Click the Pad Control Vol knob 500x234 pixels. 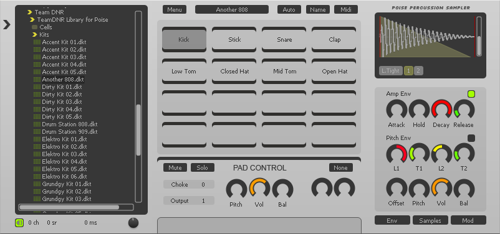(x=259, y=188)
